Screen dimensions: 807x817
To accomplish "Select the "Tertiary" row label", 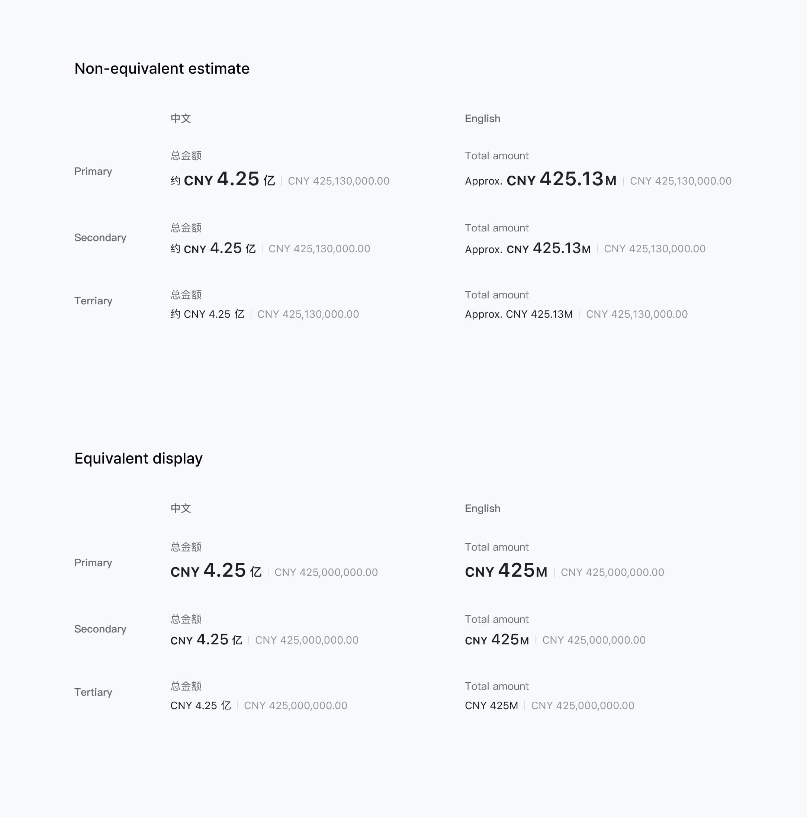I will [x=93, y=692].
